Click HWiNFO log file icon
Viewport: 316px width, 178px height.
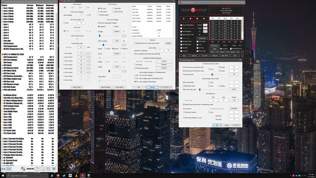pyautogui.click(x=43, y=169)
